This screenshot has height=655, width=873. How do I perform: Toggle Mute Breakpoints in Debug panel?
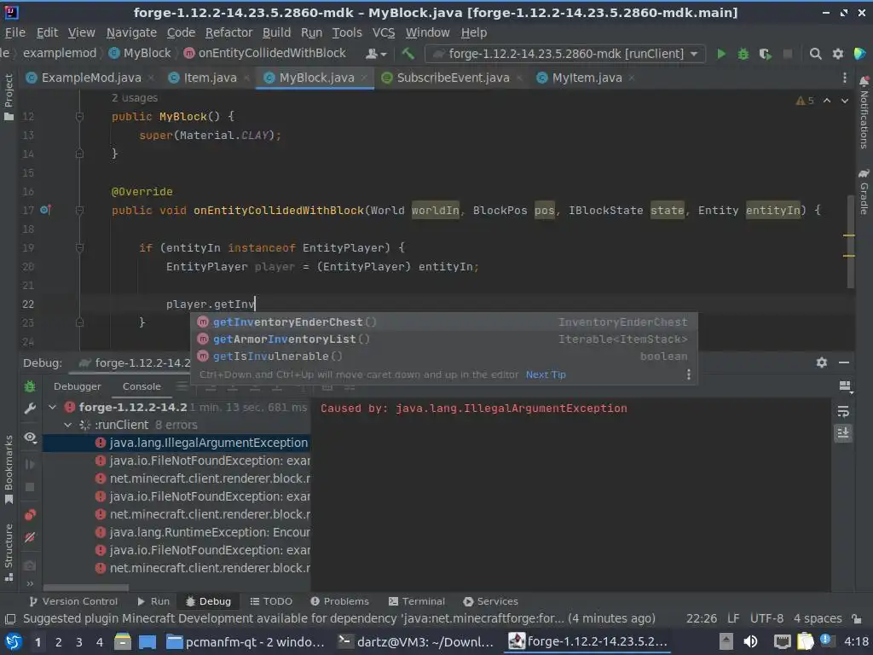pyautogui.click(x=30, y=537)
